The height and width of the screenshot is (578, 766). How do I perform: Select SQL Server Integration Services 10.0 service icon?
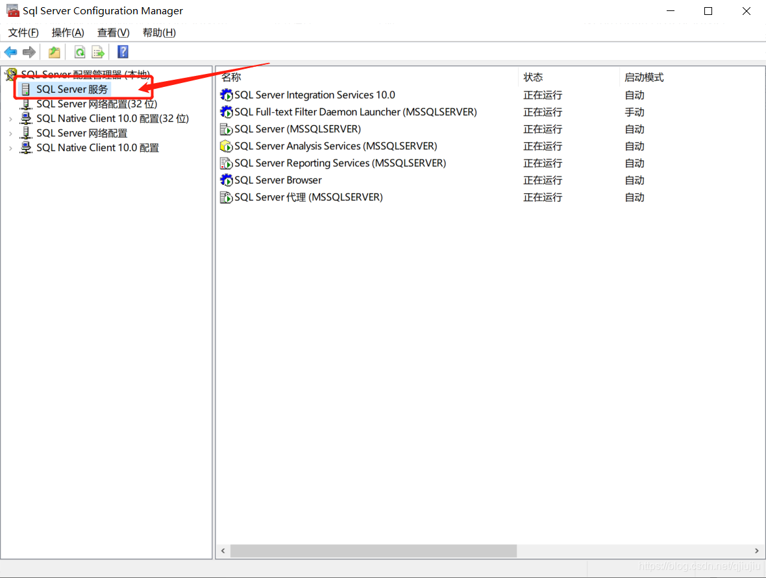point(226,95)
